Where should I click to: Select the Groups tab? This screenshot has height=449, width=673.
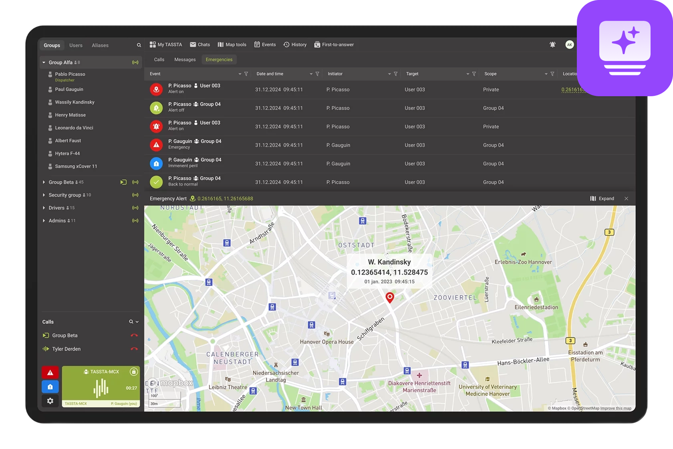(x=52, y=45)
